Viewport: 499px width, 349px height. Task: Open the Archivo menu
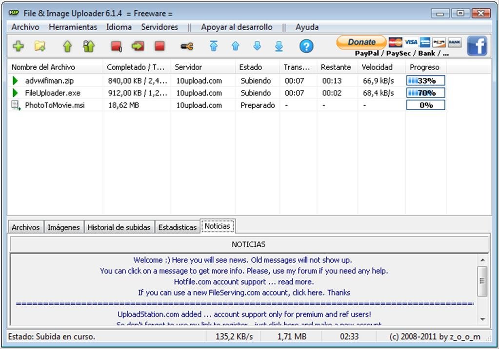pos(25,27)
